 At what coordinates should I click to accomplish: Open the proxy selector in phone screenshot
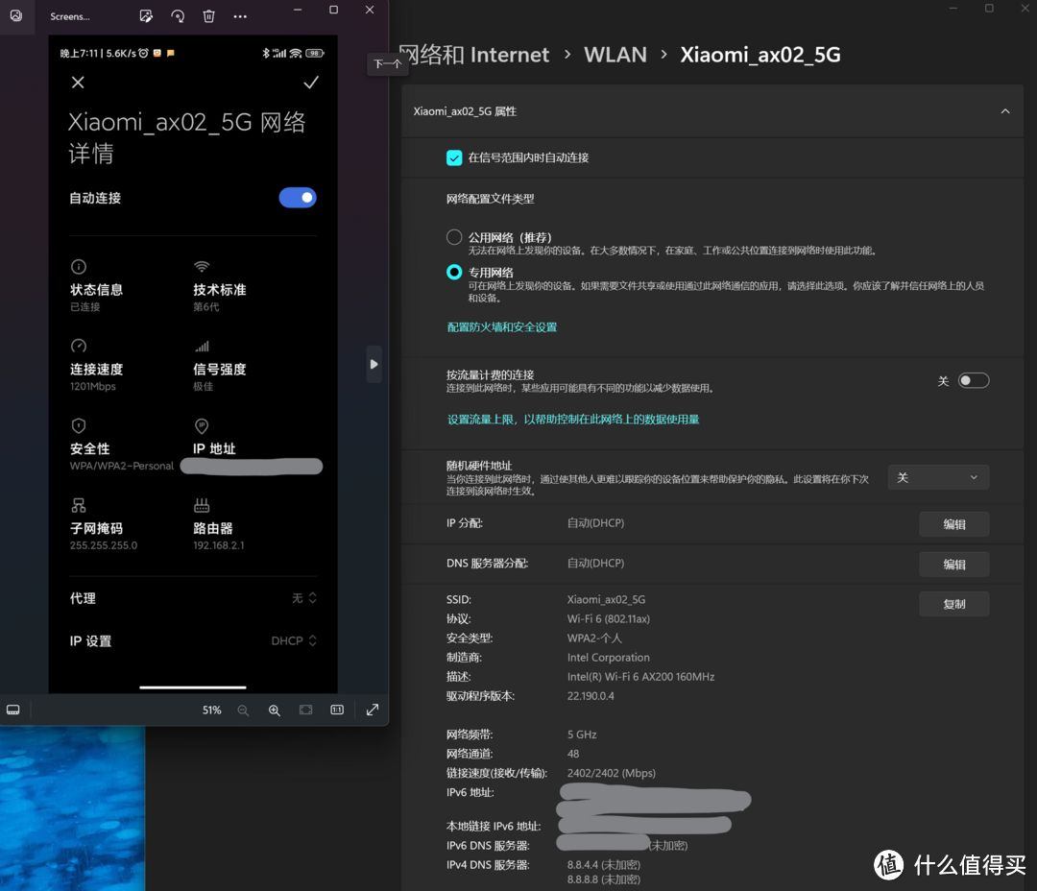pyautogui.click(x=304, y=598)
